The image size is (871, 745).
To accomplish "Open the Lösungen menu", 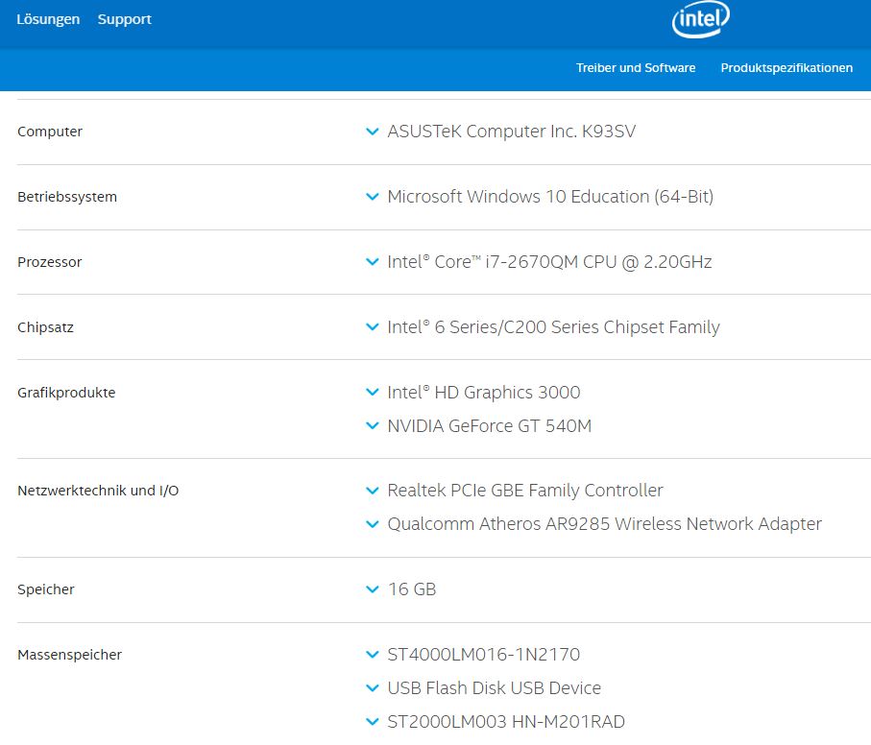I will point(48,19).
